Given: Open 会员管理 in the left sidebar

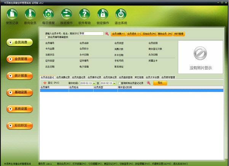Looking at the screenshot, I should [19, 59].
